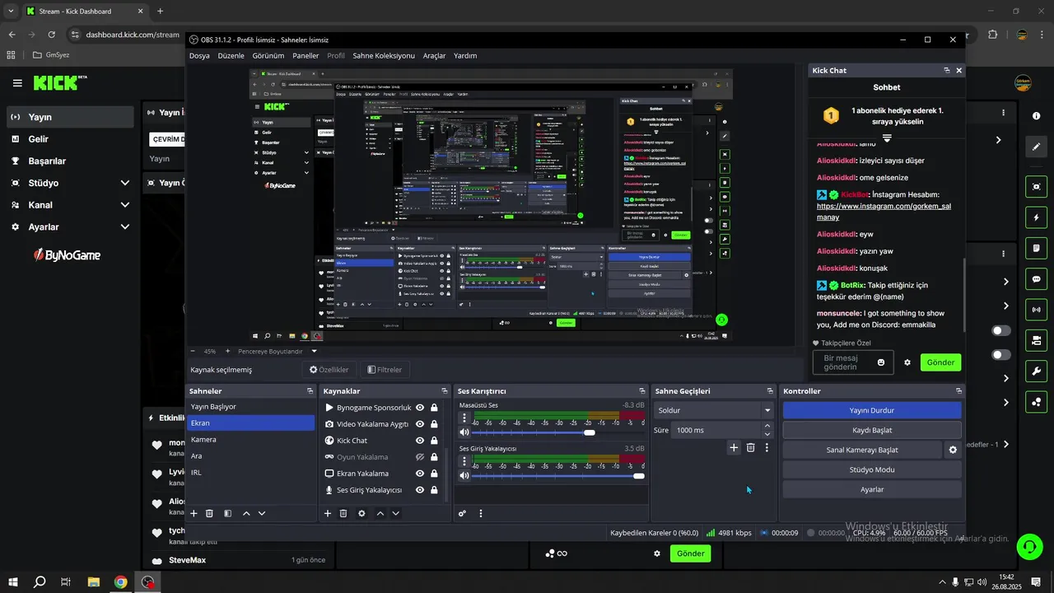The image size is (1054, 593).
Task: Open advanced audio properties gears in Ses Karıştırıcı
Action: pyautogui.click(x=462, y=513)
